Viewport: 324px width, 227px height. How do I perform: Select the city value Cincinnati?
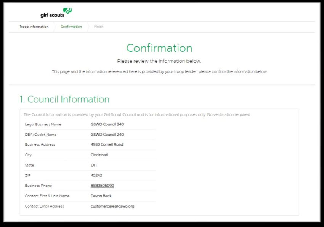tap(99, 155)
